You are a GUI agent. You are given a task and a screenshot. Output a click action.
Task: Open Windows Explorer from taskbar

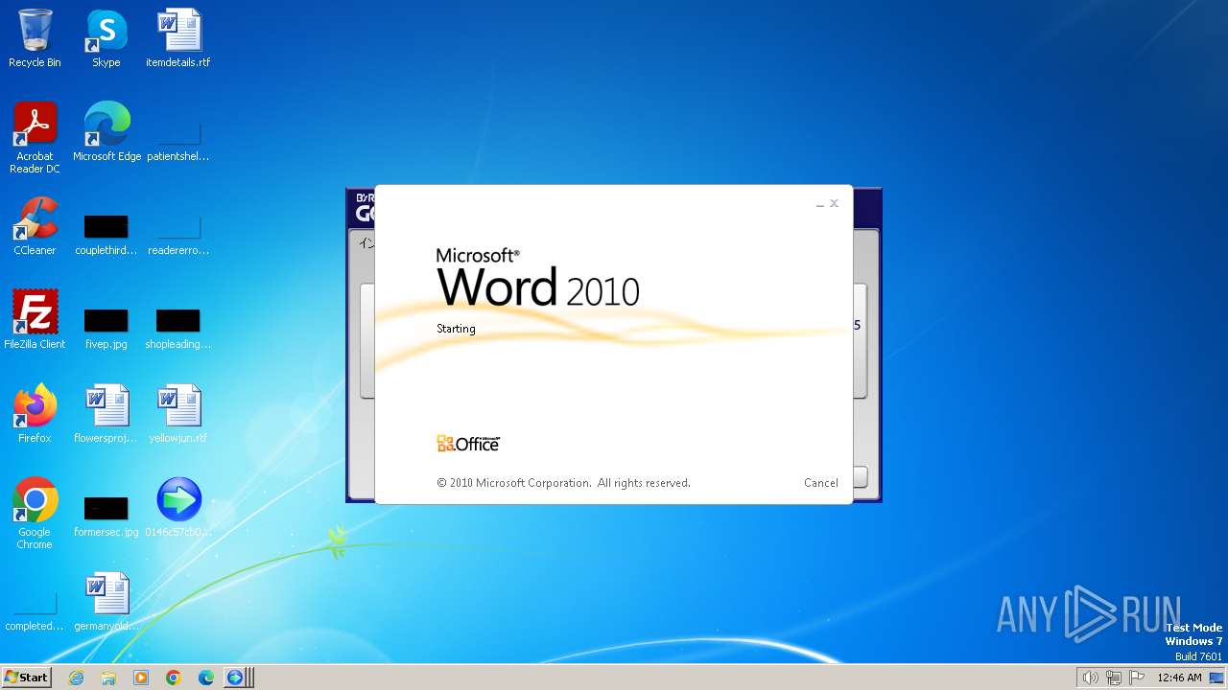pyautogui.click(x=108, y=678)
